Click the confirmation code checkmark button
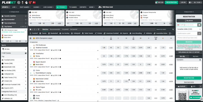 pyautogui.click(x=199, y=34)
